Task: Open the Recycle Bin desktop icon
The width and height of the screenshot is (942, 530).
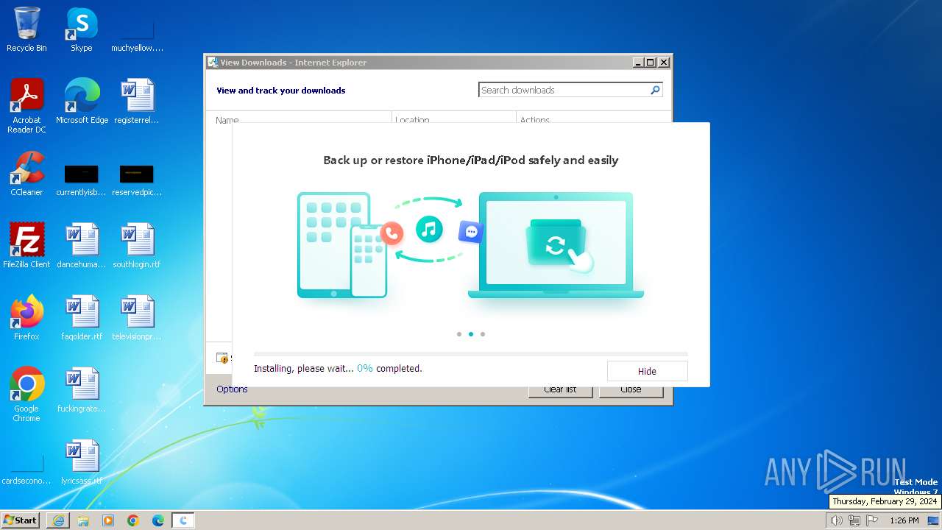Action: coord(26,29)
